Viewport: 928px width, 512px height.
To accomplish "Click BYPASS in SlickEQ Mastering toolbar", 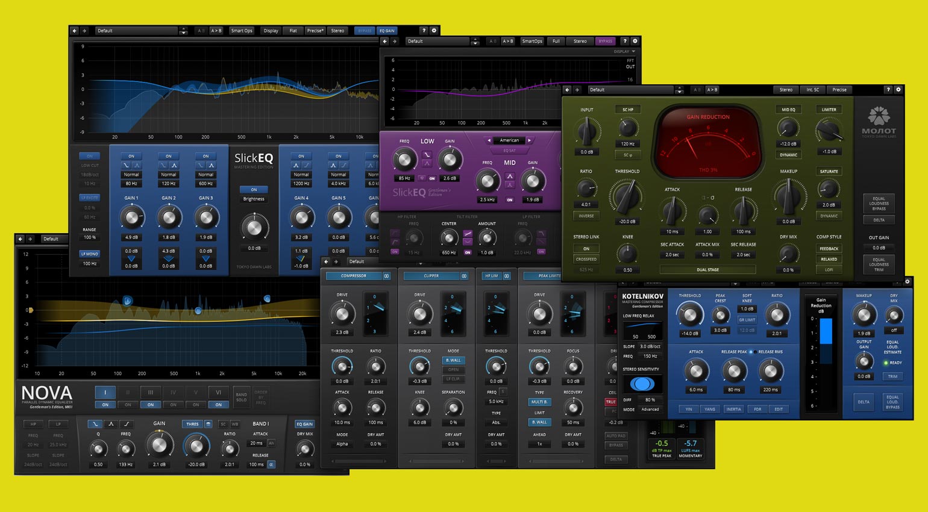I will [x=365, y=30].
